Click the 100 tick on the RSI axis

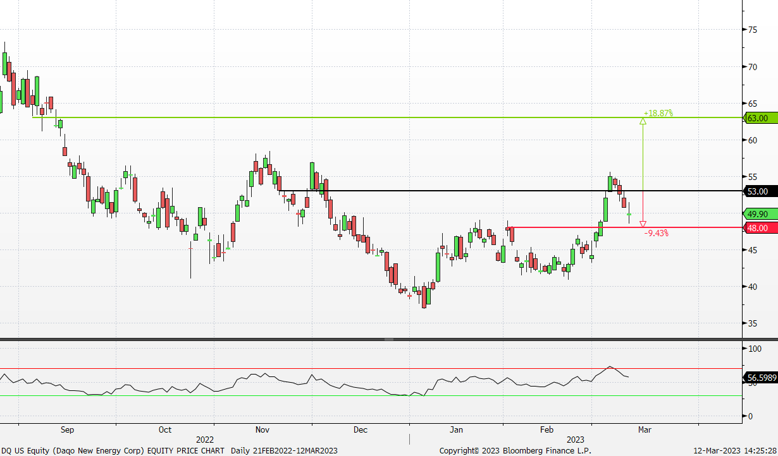coord(755,349)
